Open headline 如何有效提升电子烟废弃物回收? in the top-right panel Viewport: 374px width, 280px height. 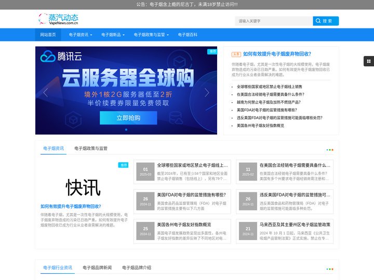click(277, 54)
